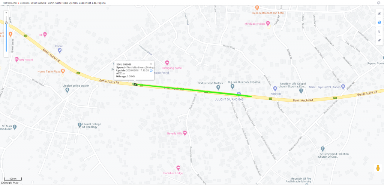
Task: Close the S06U-692968 info popup
Action: coord(151,64)
